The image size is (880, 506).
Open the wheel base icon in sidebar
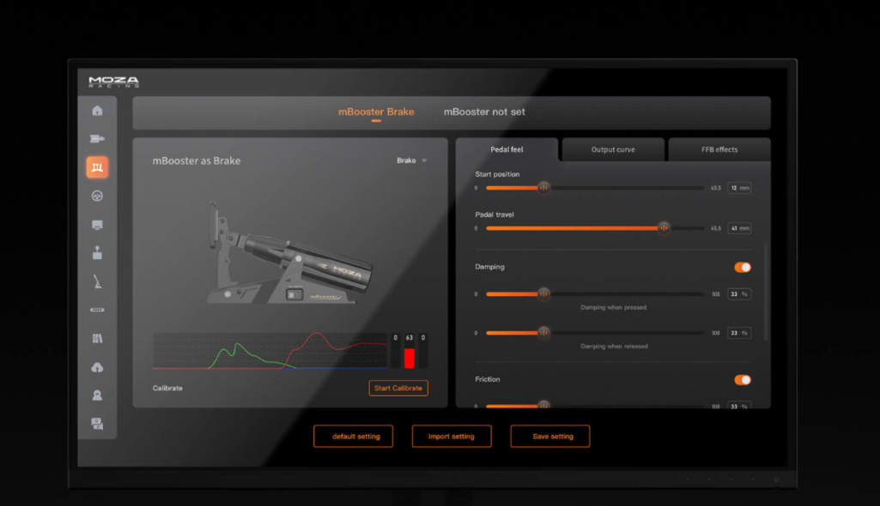[97, 138]
